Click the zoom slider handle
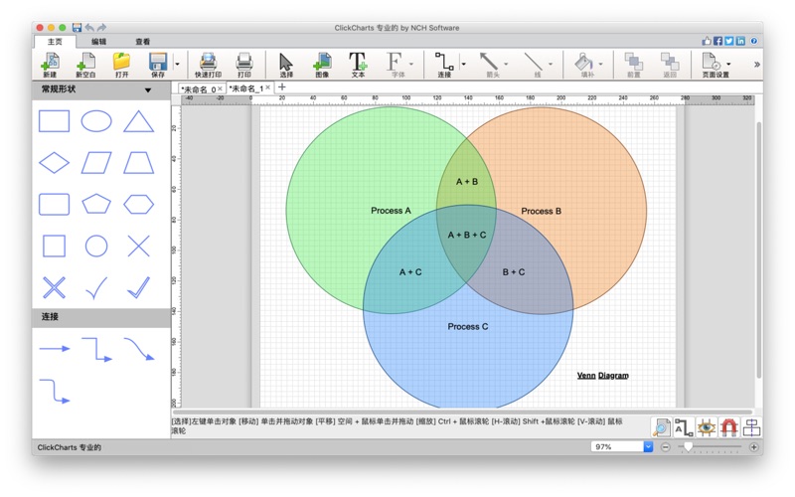The height and width of the screenshot is (497, 795). pyautogui.click(x=688, y=447)
